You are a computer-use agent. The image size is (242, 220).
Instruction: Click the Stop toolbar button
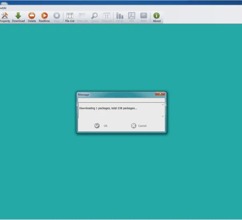[x=56, y=17]
